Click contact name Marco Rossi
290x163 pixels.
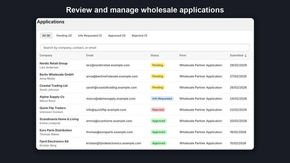pos(47,101)
